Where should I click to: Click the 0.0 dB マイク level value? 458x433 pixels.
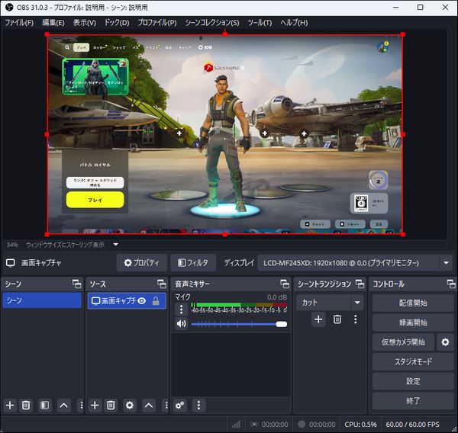[x=277, y=297]
